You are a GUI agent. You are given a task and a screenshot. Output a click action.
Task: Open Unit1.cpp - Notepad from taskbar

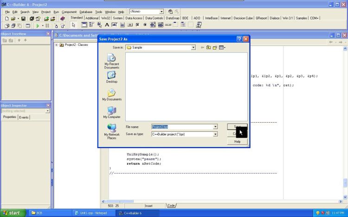(x=93, y=213)
